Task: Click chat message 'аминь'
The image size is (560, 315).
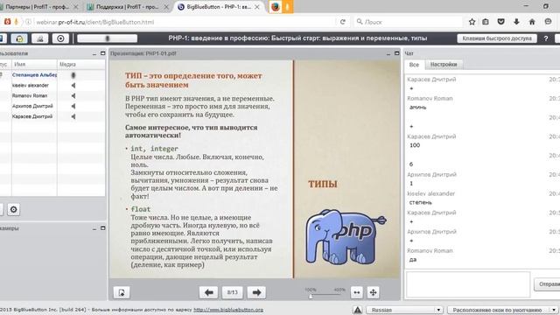Action: tap(418, 107)
